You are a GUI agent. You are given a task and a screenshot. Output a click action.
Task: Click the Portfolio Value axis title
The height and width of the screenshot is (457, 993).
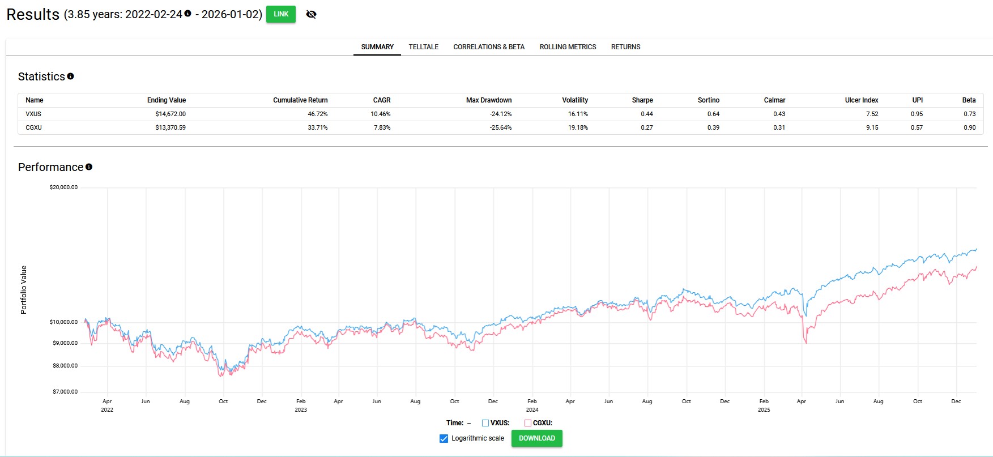pos(24,290)
